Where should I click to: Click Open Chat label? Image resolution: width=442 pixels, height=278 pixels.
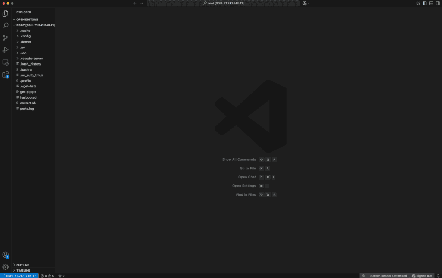pyautogui.click(x=247, y=177)
